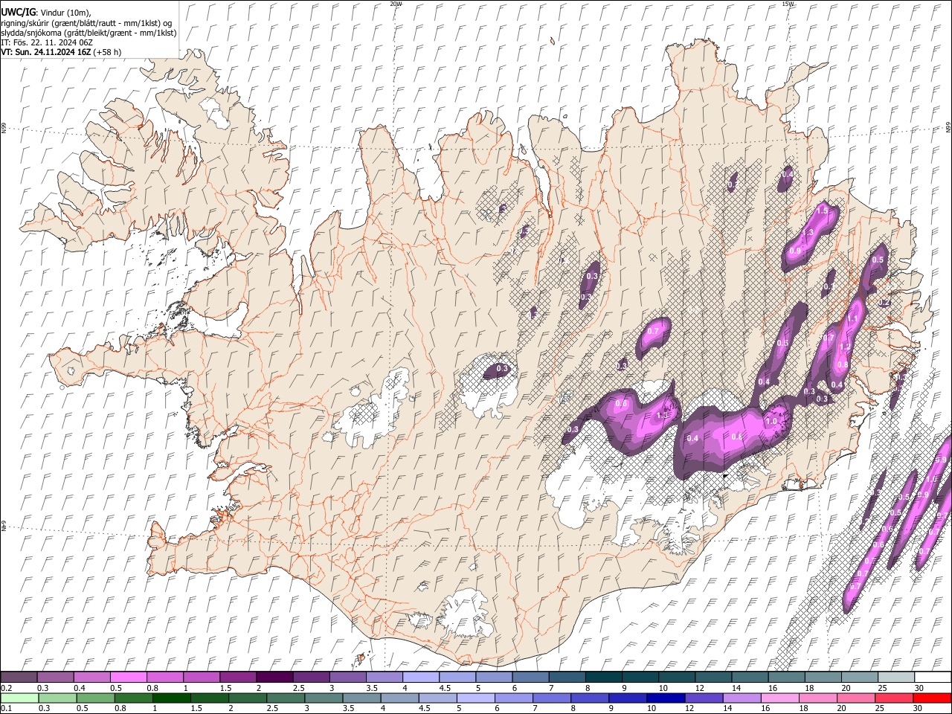Click the "0.1" label in the lower legend row
952x714 pixels.
tap(7, 709)
